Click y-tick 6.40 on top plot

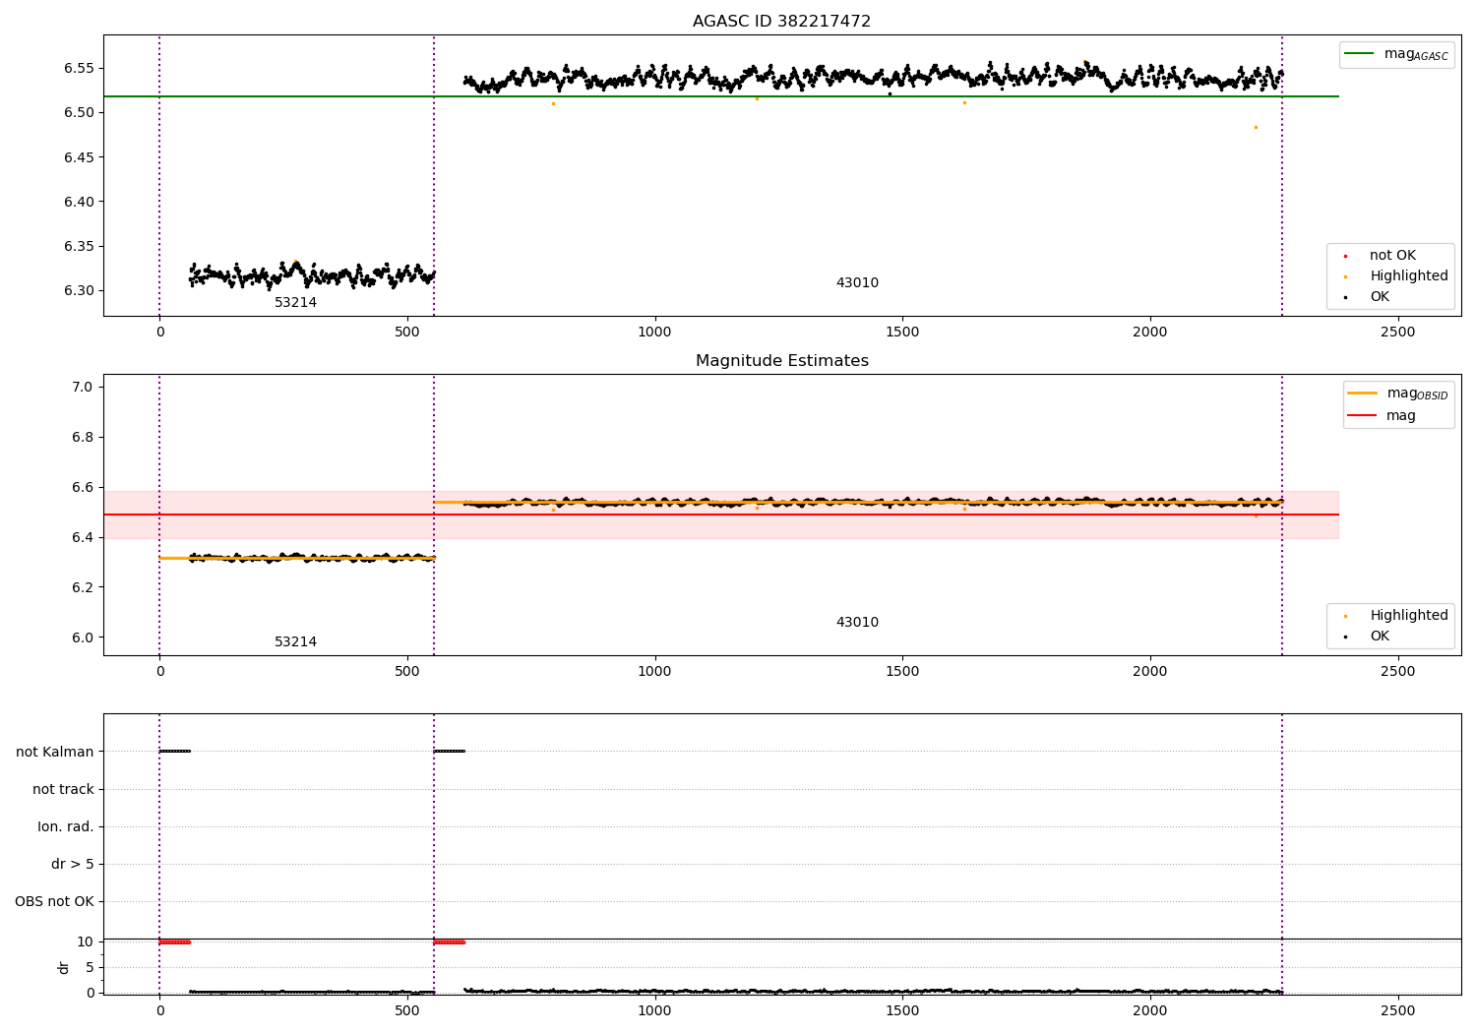tap(80, 202)
